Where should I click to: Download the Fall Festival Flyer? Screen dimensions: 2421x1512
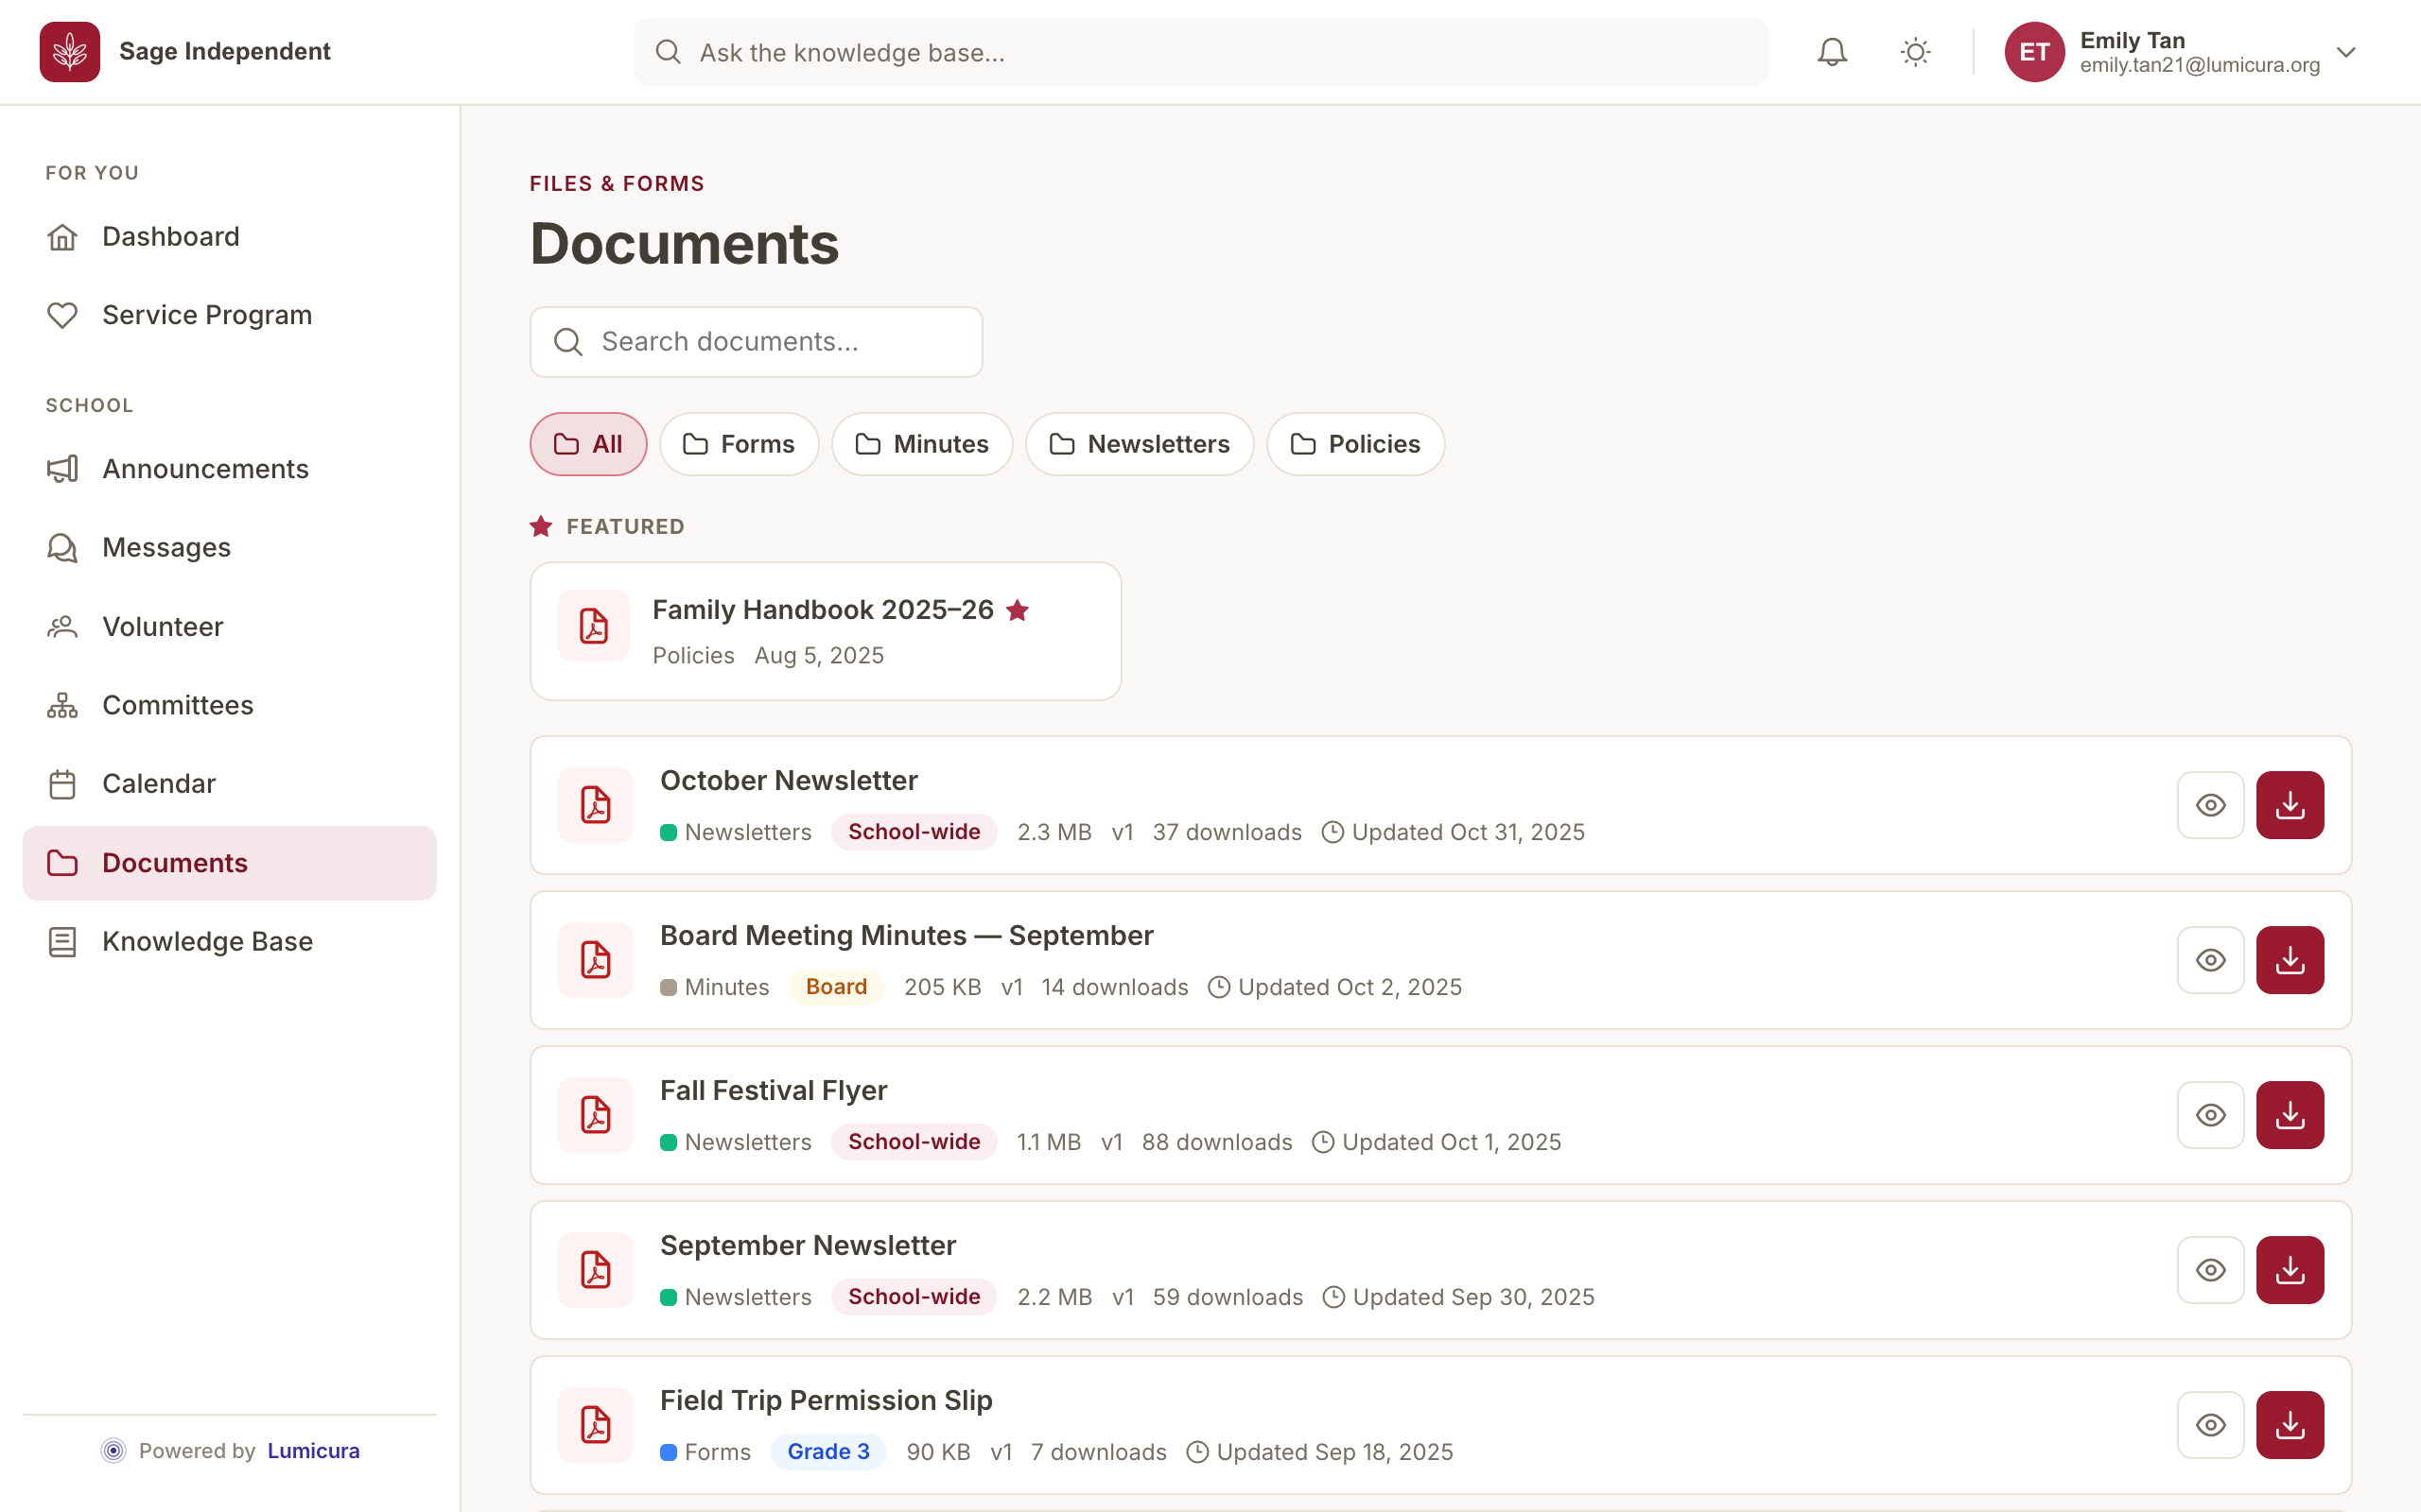2290,1115
